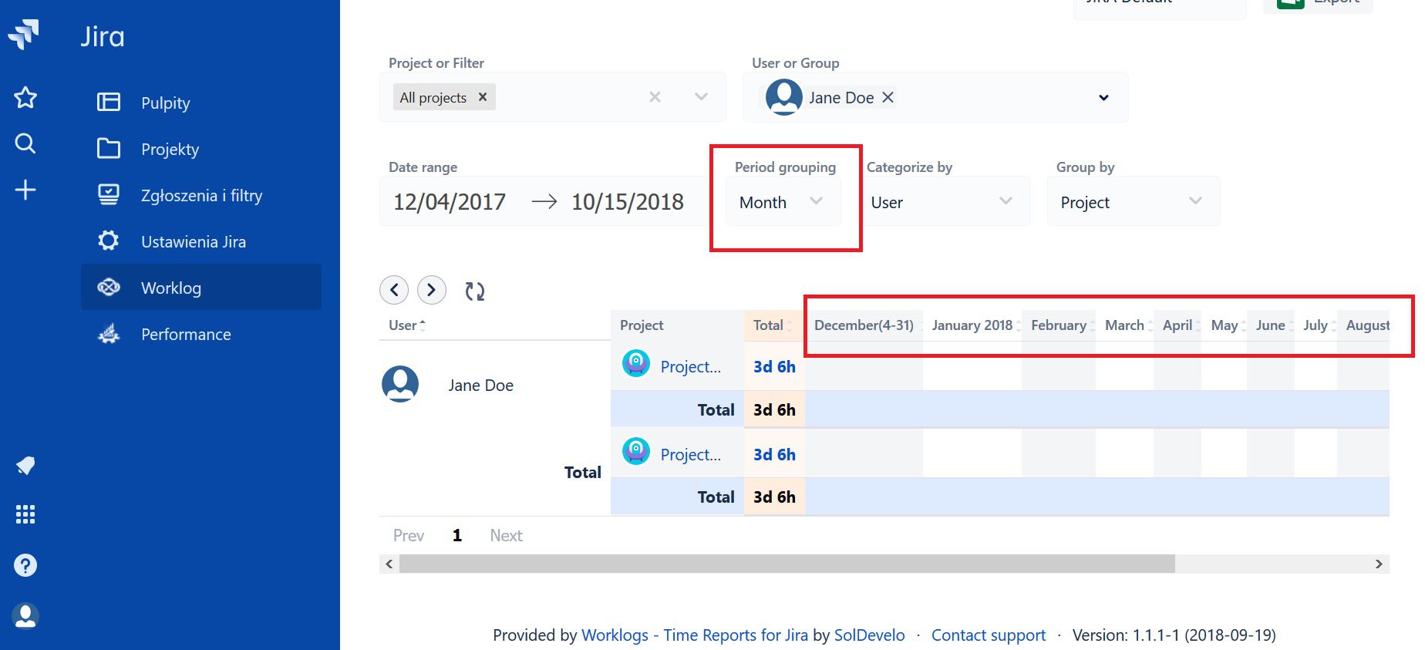Screen dimensions: 1425x650
Task: Sort by the Total column header
Action: (773, 325)
